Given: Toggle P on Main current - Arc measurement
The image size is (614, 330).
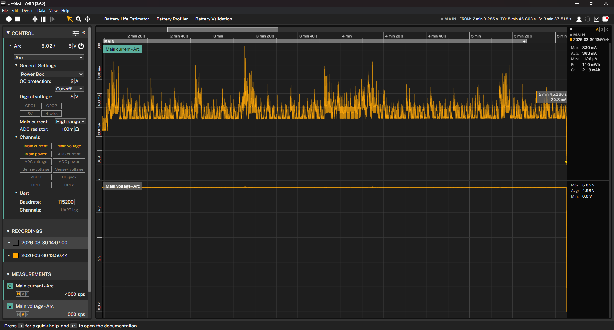Looking at the screenshot, I should click(x=27, y=294).
